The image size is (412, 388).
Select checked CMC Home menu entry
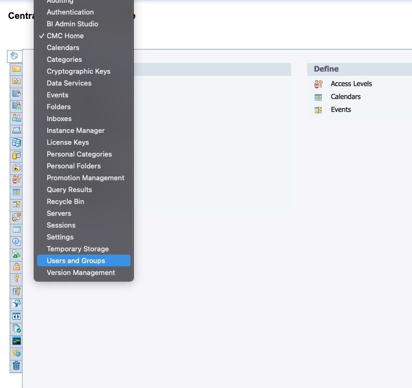tap(65, 36)
